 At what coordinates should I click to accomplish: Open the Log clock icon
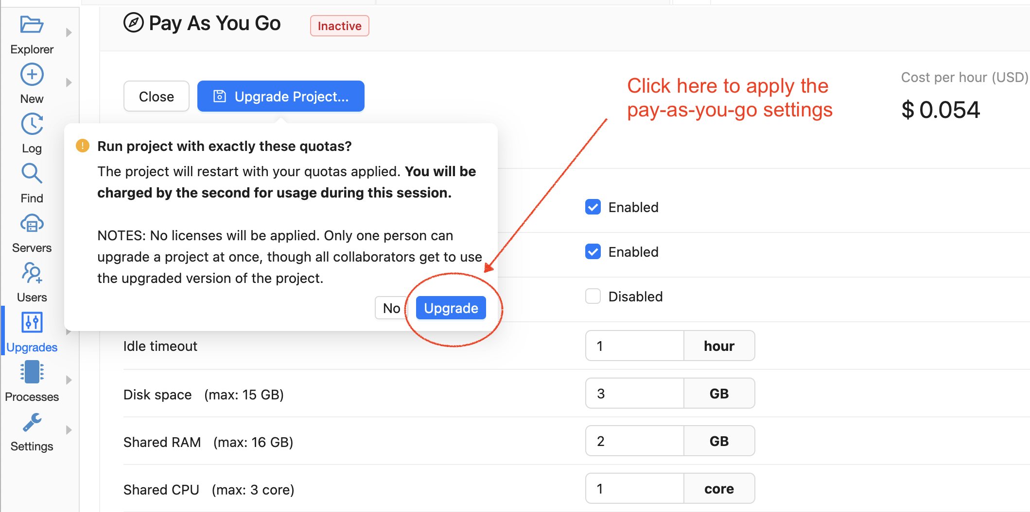[32, 124]
